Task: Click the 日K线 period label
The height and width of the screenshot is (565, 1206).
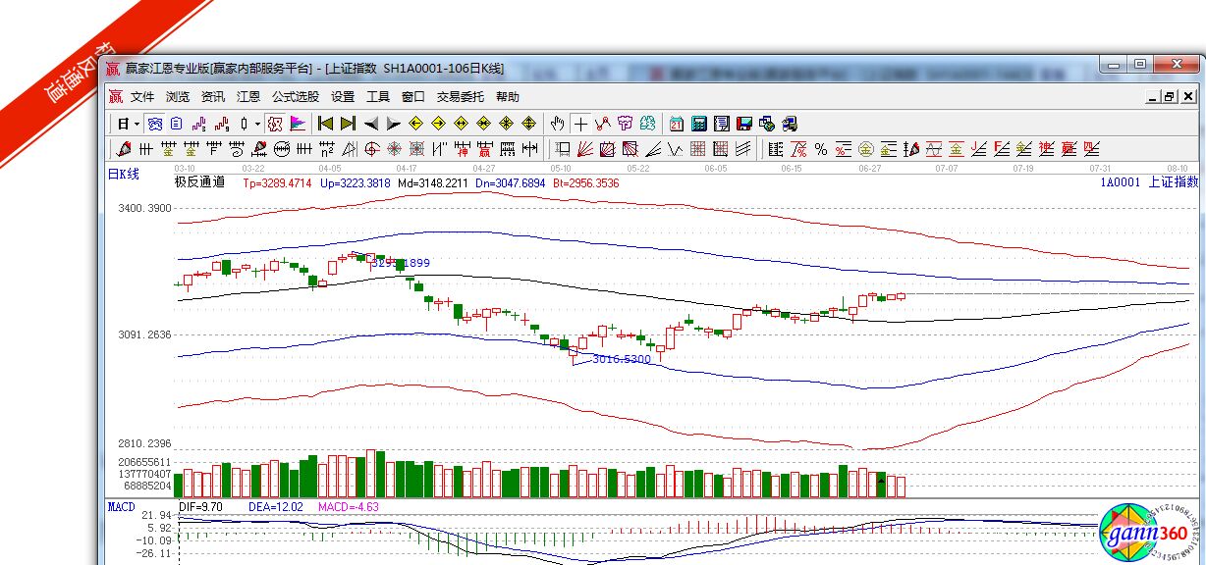Action: (x=124, y=174)
